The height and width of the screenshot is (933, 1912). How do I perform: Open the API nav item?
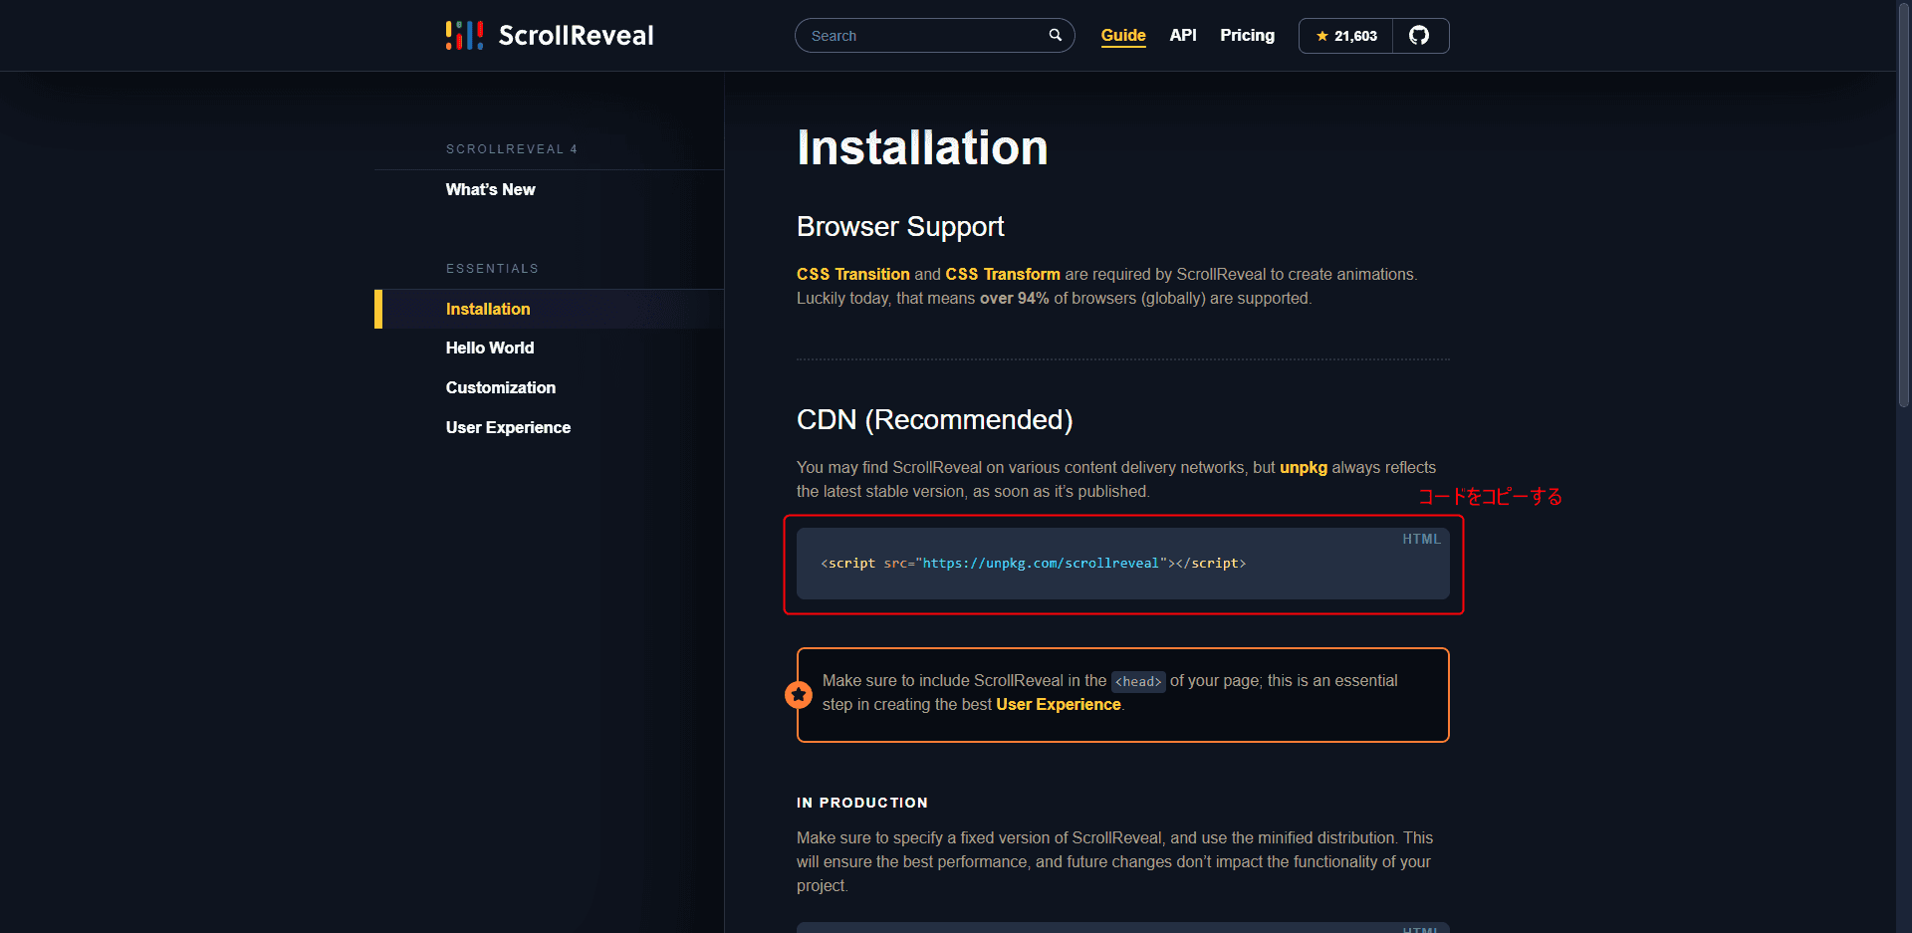(1183, 36)
